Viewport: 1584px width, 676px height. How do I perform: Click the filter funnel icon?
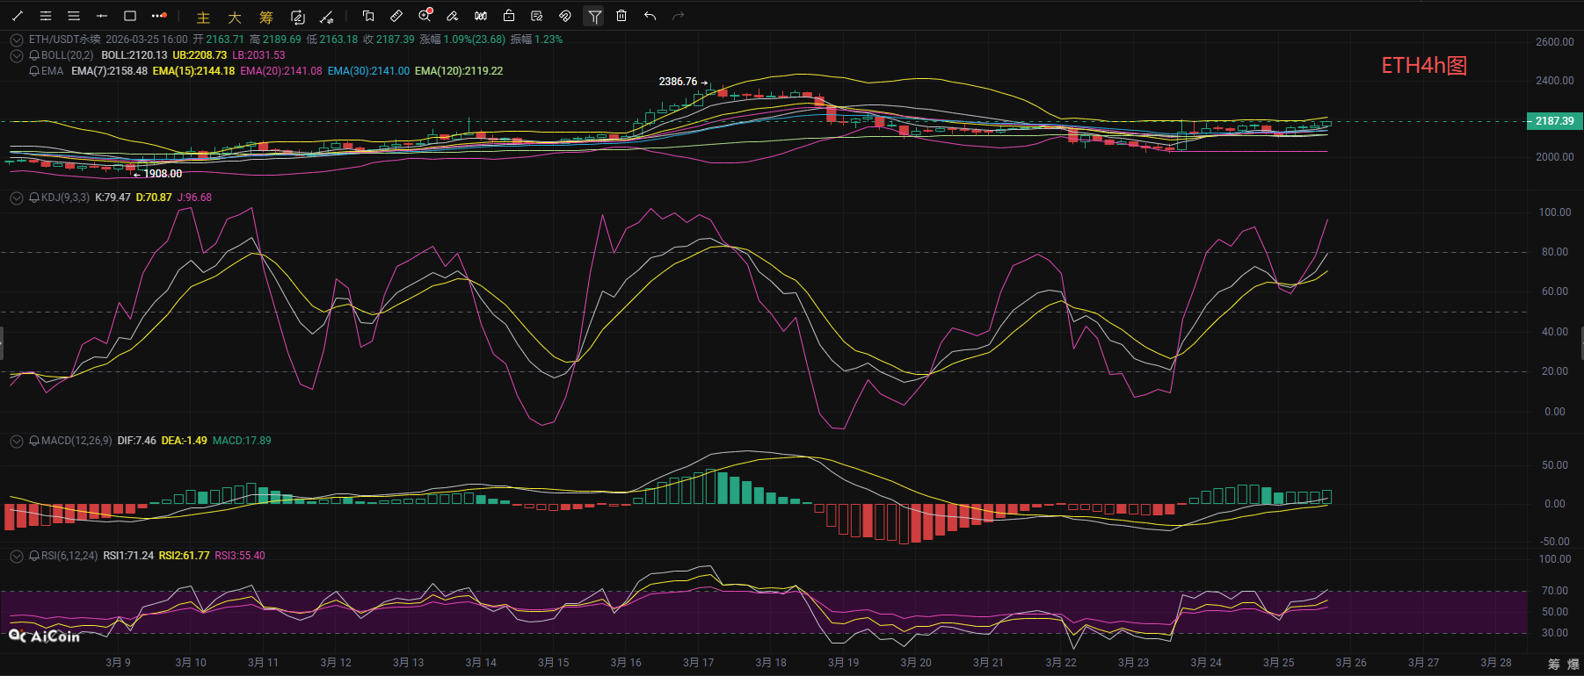[x=594, y=16]
